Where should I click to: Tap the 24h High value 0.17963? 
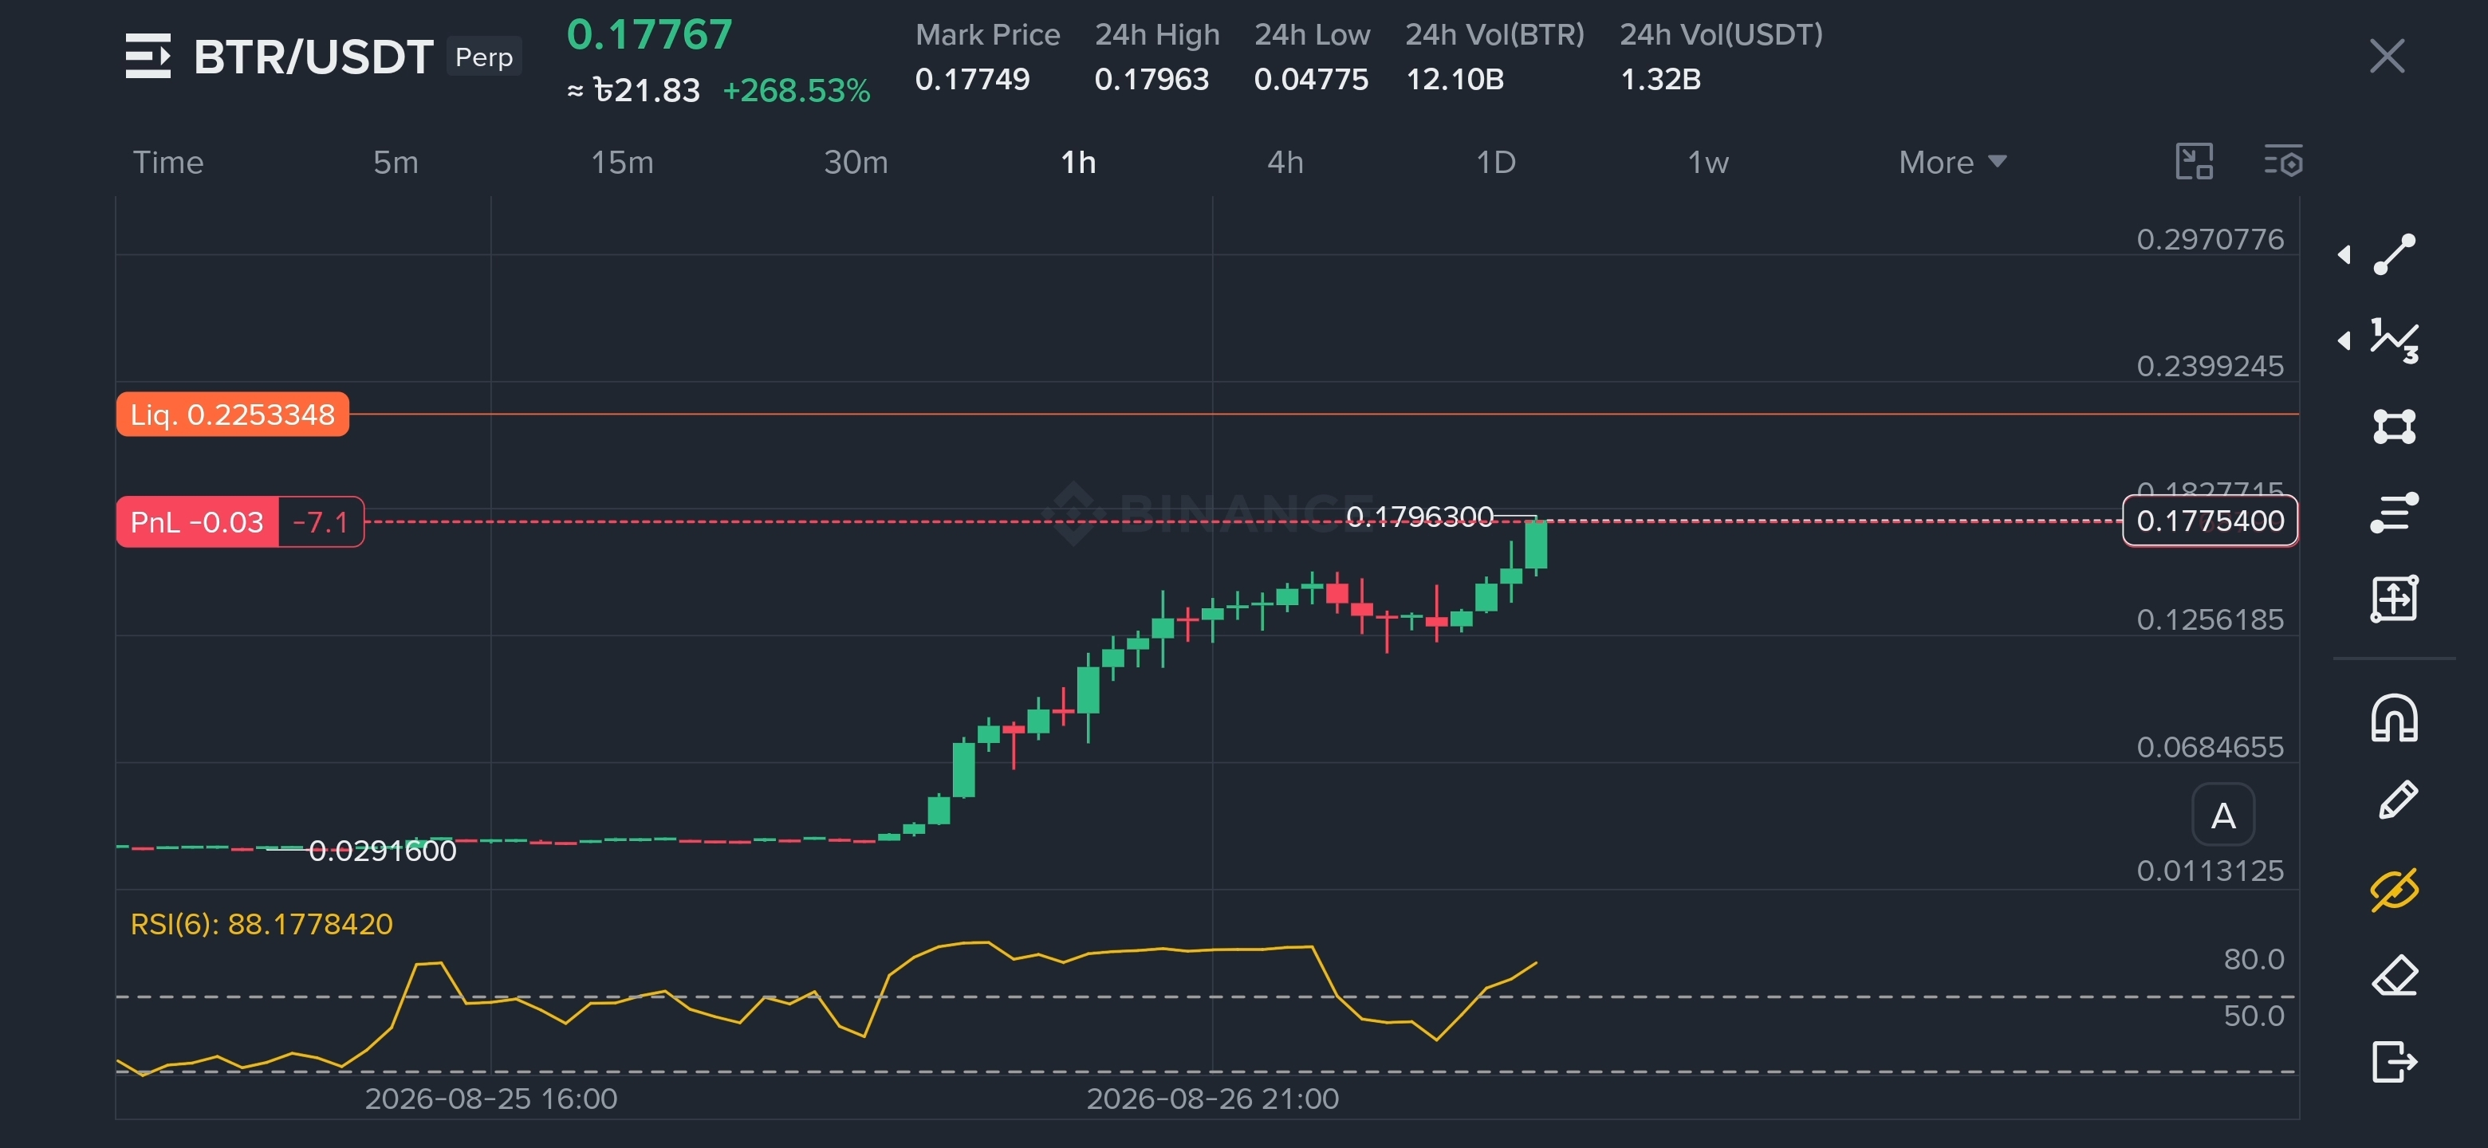point(1151,79)
